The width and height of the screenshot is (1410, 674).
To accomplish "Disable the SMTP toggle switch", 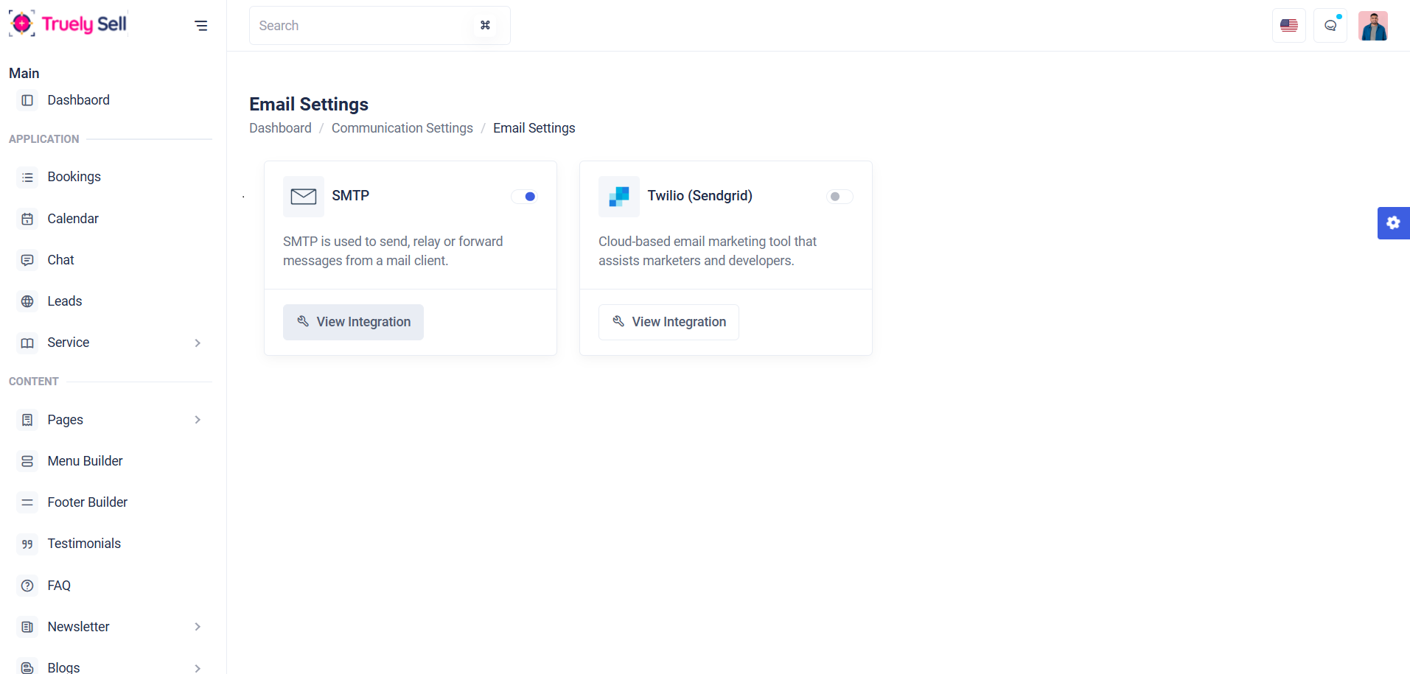I will point(524,197).
